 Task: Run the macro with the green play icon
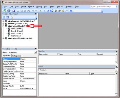[x=41, y=11]
